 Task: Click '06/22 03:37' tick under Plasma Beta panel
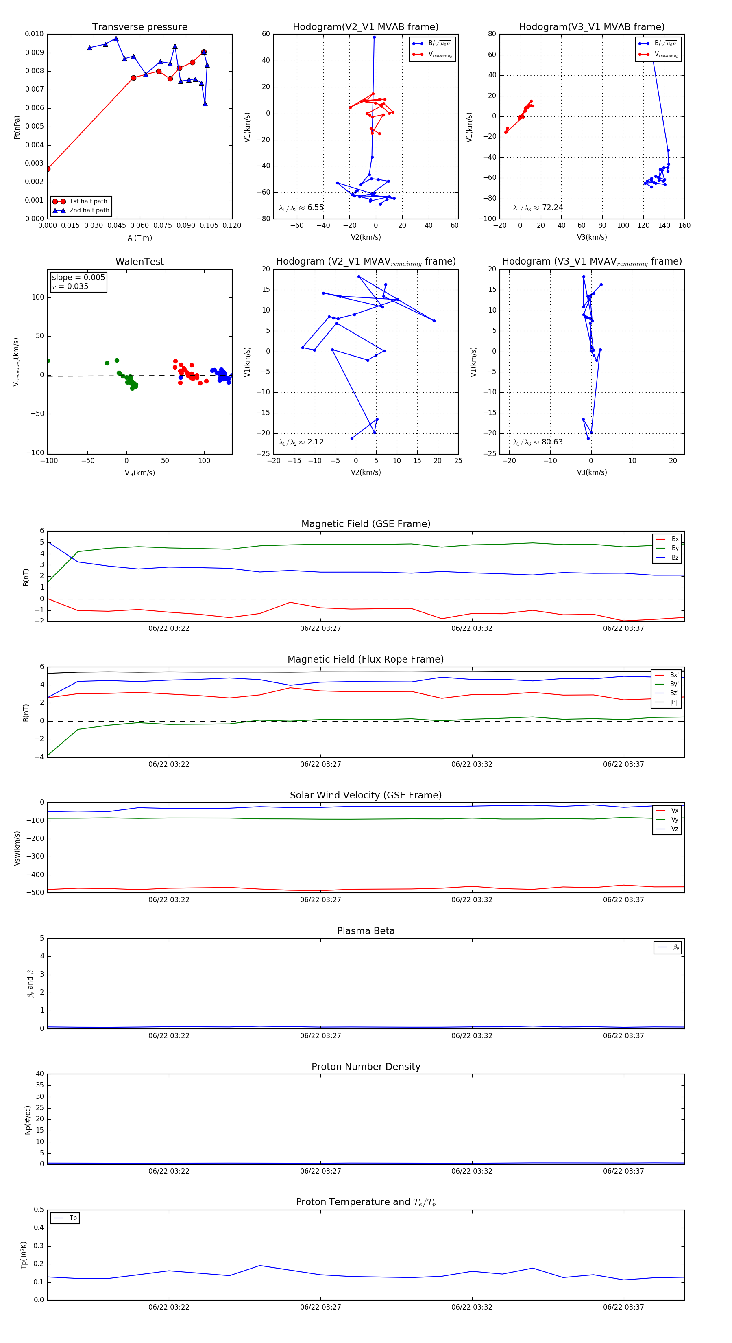[x=624, y=1036]
